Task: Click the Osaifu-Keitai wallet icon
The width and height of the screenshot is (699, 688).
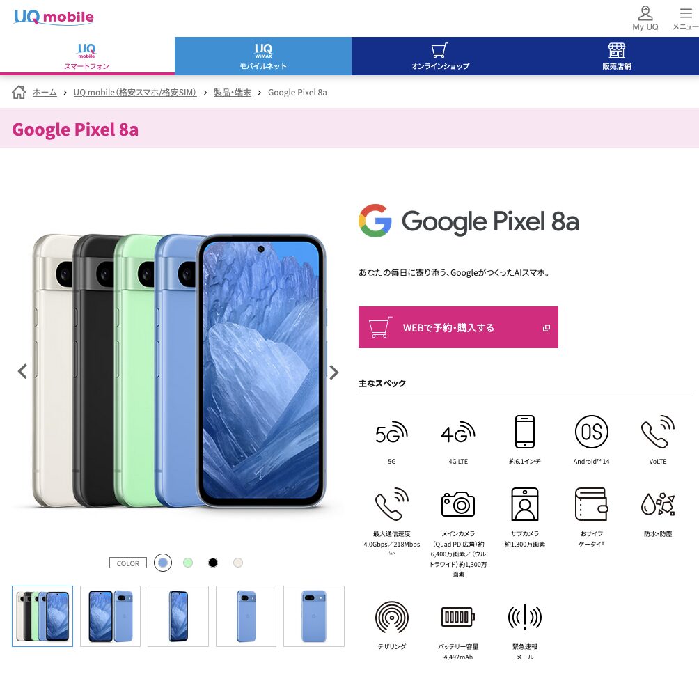Action: pyautogui.click(x=591, y=504)
